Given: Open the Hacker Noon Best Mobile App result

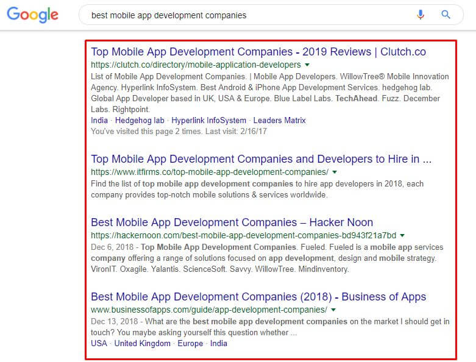Looking at the screenshot, I should 232,222.
